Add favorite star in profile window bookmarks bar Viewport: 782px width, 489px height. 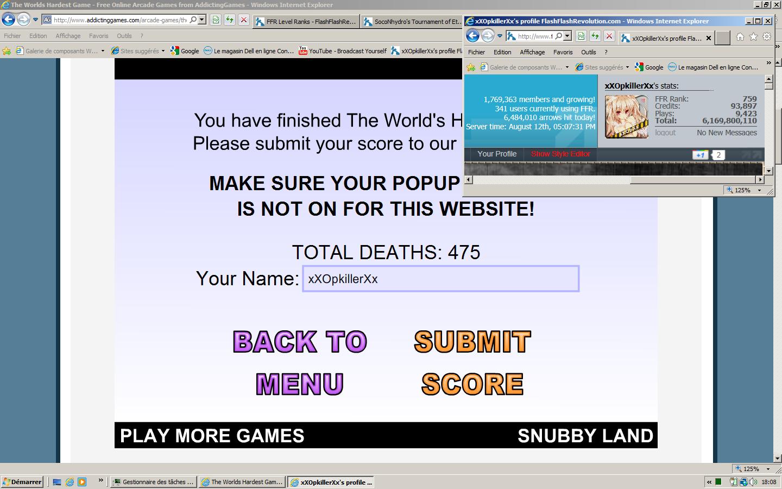tap(471, 67)
